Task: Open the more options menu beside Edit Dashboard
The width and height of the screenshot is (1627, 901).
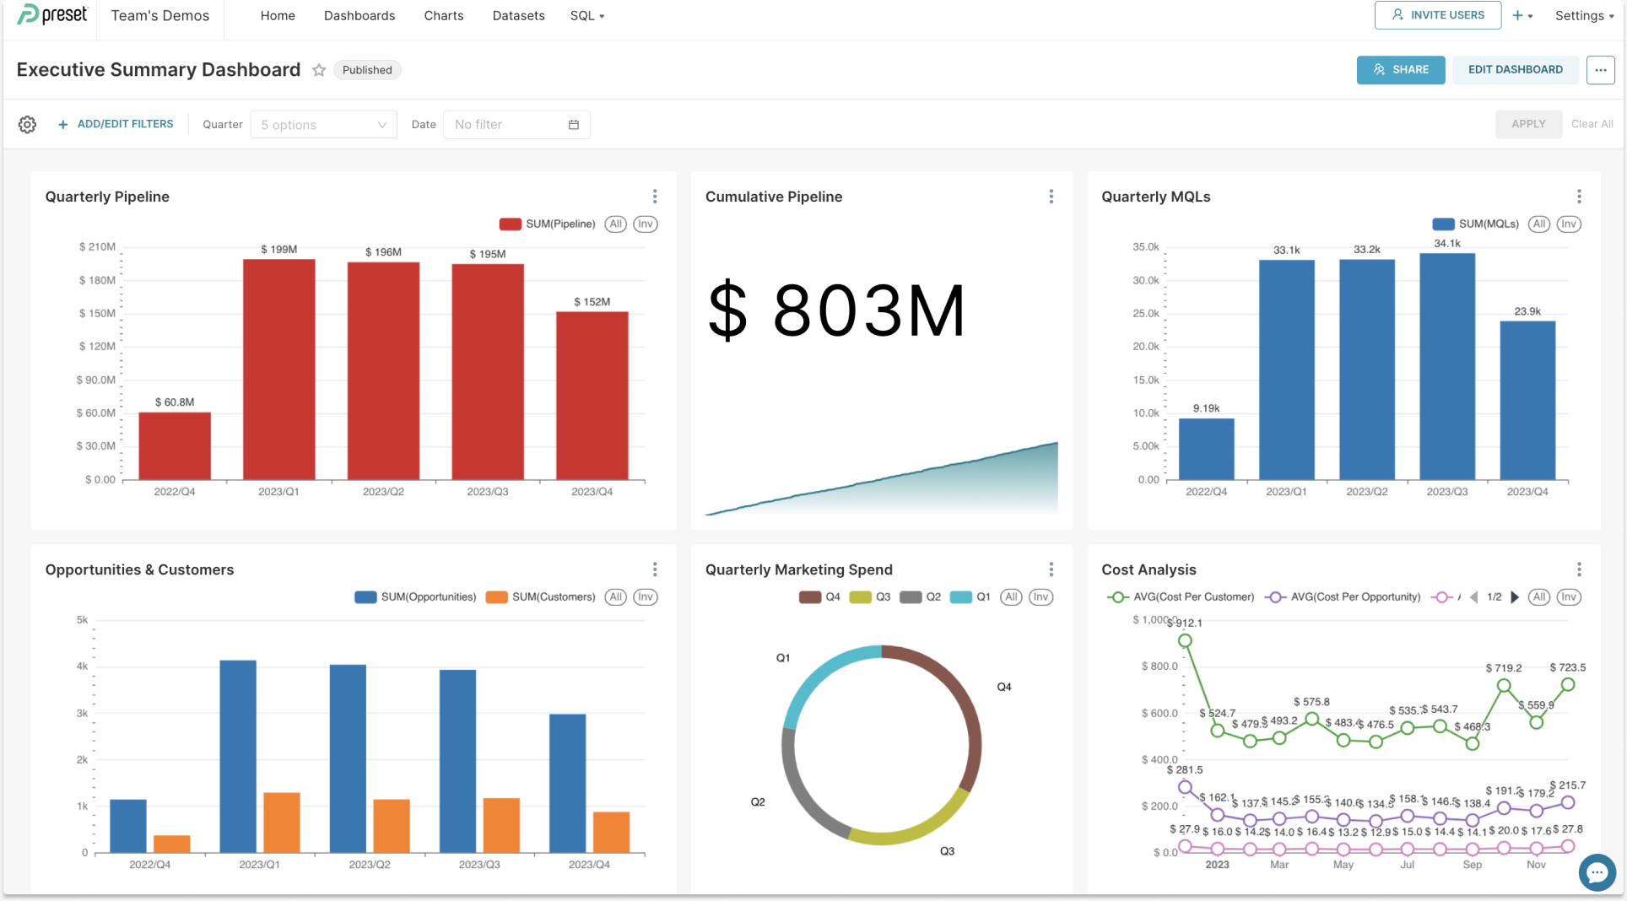Action: [1600, 70]
